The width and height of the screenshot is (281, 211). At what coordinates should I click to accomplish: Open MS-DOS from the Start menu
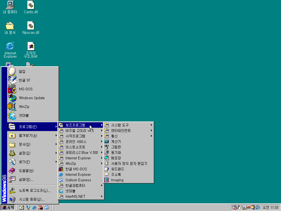coord(33,89)
